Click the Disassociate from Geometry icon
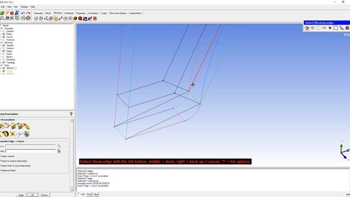Image resolution: width=350 pixels, height=197 pixels. pyautogui.click(x=26, y=126)
